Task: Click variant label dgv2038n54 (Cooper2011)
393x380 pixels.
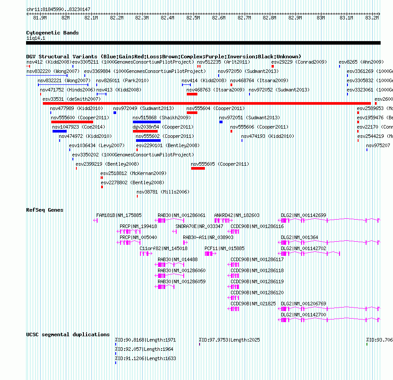Action: [x=163, y=127]
